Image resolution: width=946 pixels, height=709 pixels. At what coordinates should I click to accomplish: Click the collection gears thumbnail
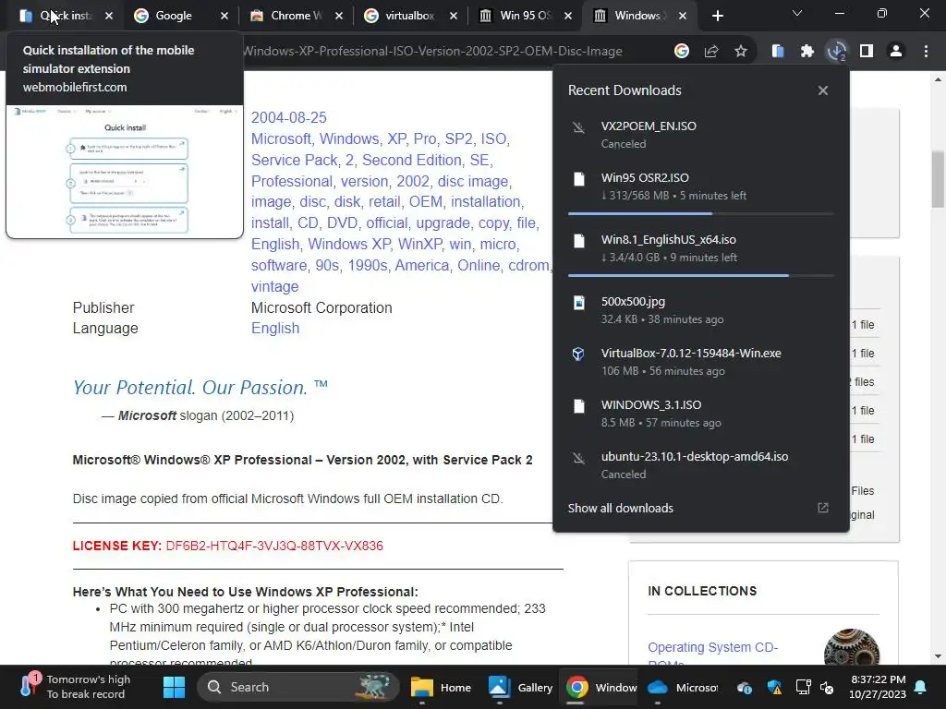pyautogui.click(x=851, y=646)
